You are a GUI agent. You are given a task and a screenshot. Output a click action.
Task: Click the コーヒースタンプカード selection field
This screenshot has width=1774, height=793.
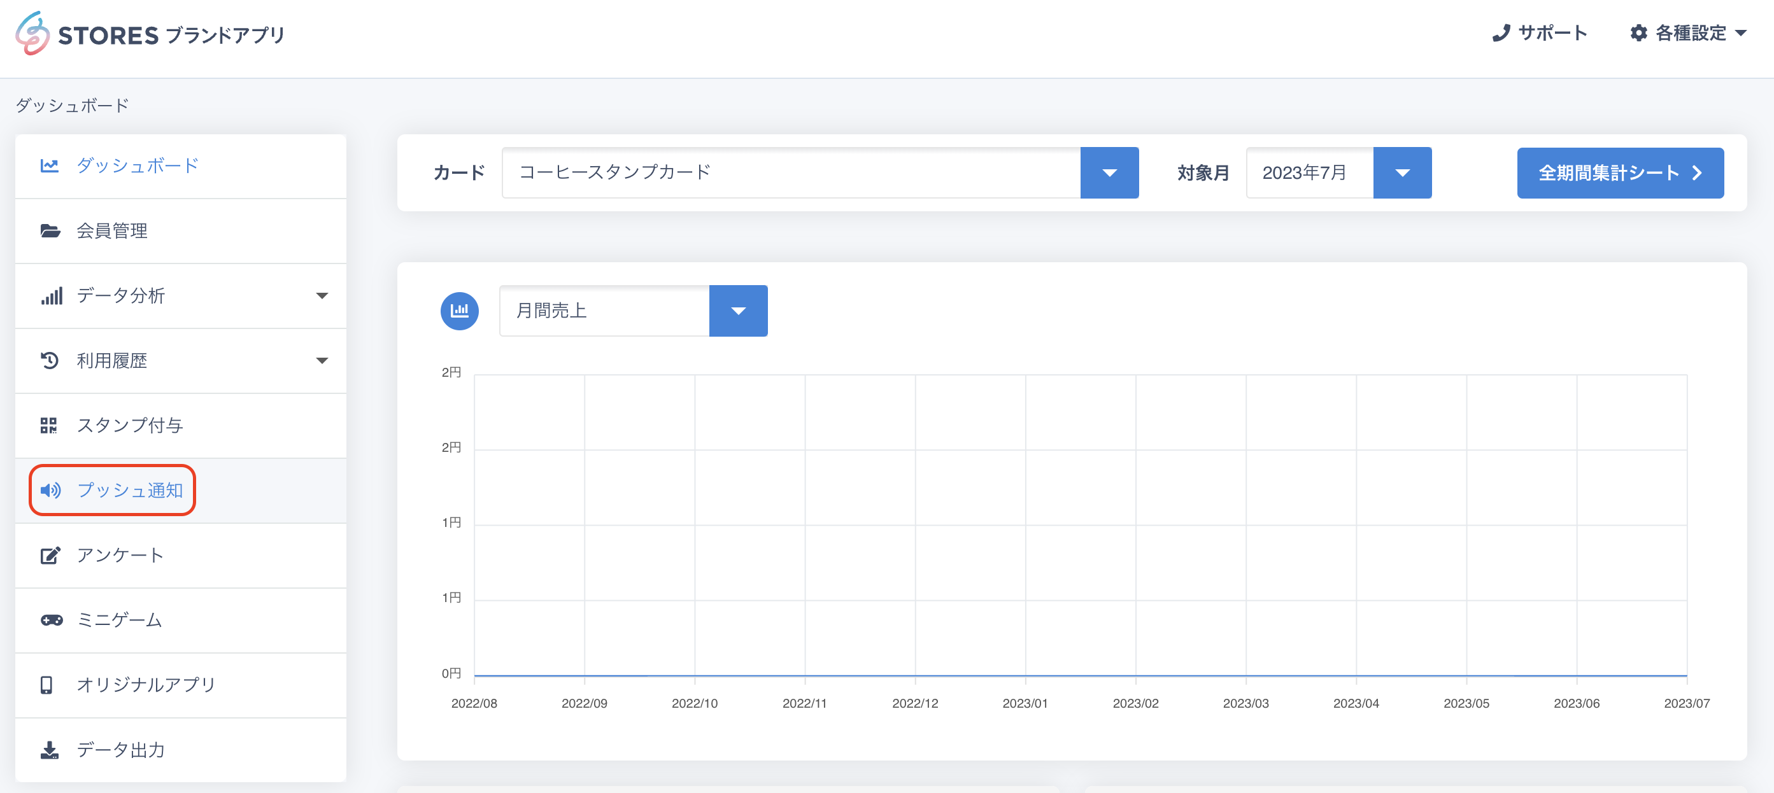click(x=791, y=172)
